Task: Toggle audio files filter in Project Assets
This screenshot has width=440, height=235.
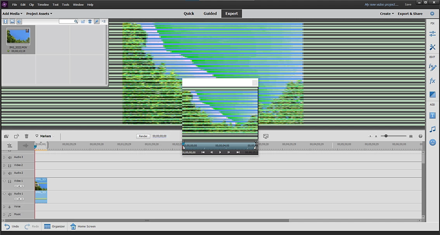Action: pos(19,21)
